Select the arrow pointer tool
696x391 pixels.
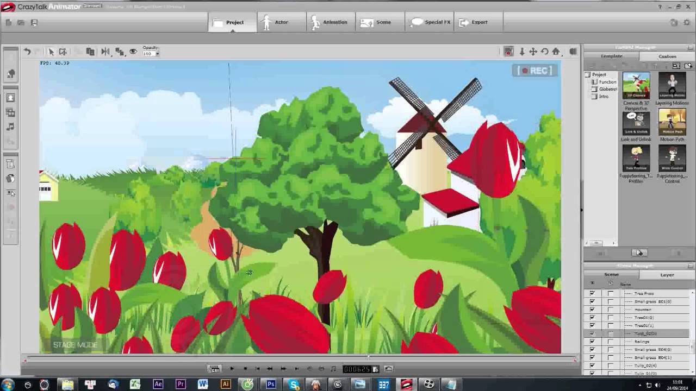click(51, 52)
